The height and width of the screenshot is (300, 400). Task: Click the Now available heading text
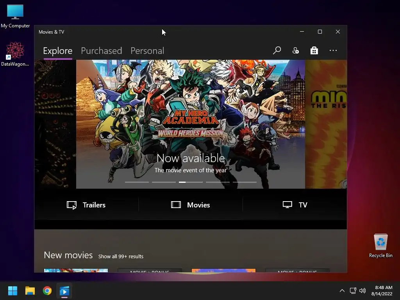(x=191, y=158)
